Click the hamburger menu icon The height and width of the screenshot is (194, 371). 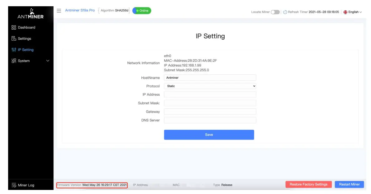coord(59,10)
